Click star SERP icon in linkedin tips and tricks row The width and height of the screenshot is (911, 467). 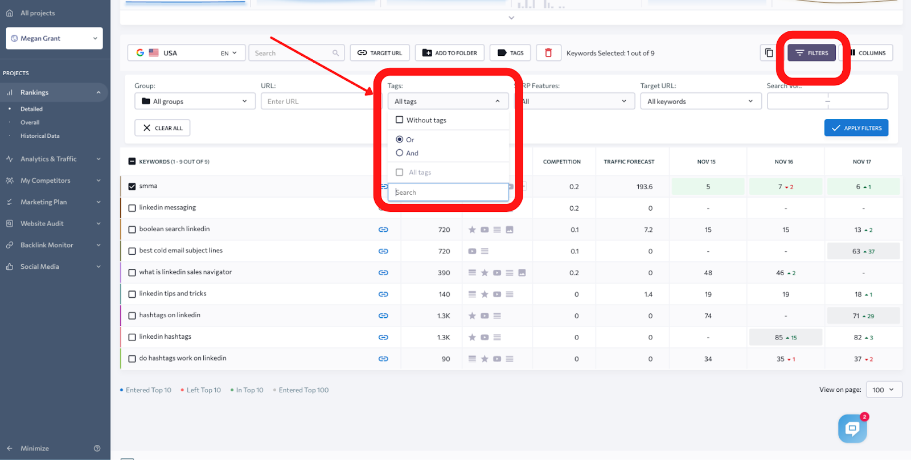pos(485,294)
